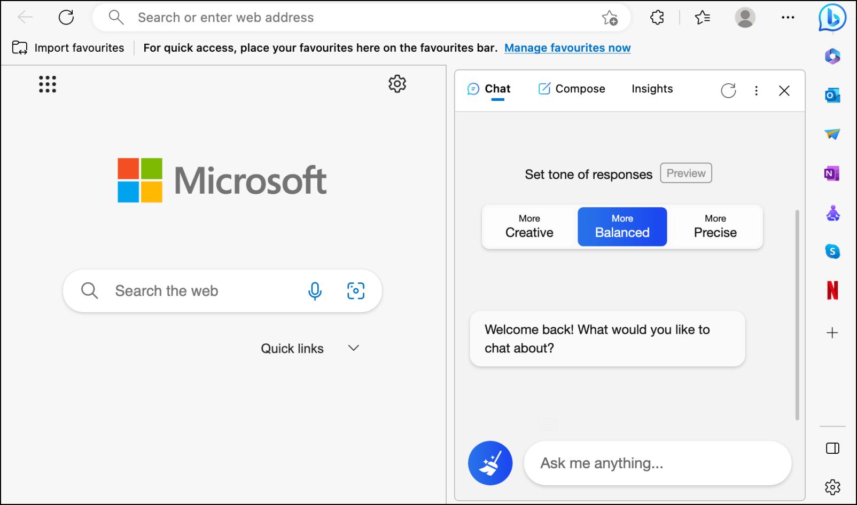Screen dimensions: 857x505
Task: Close the Bing chat panel
Action: [784, 90]
